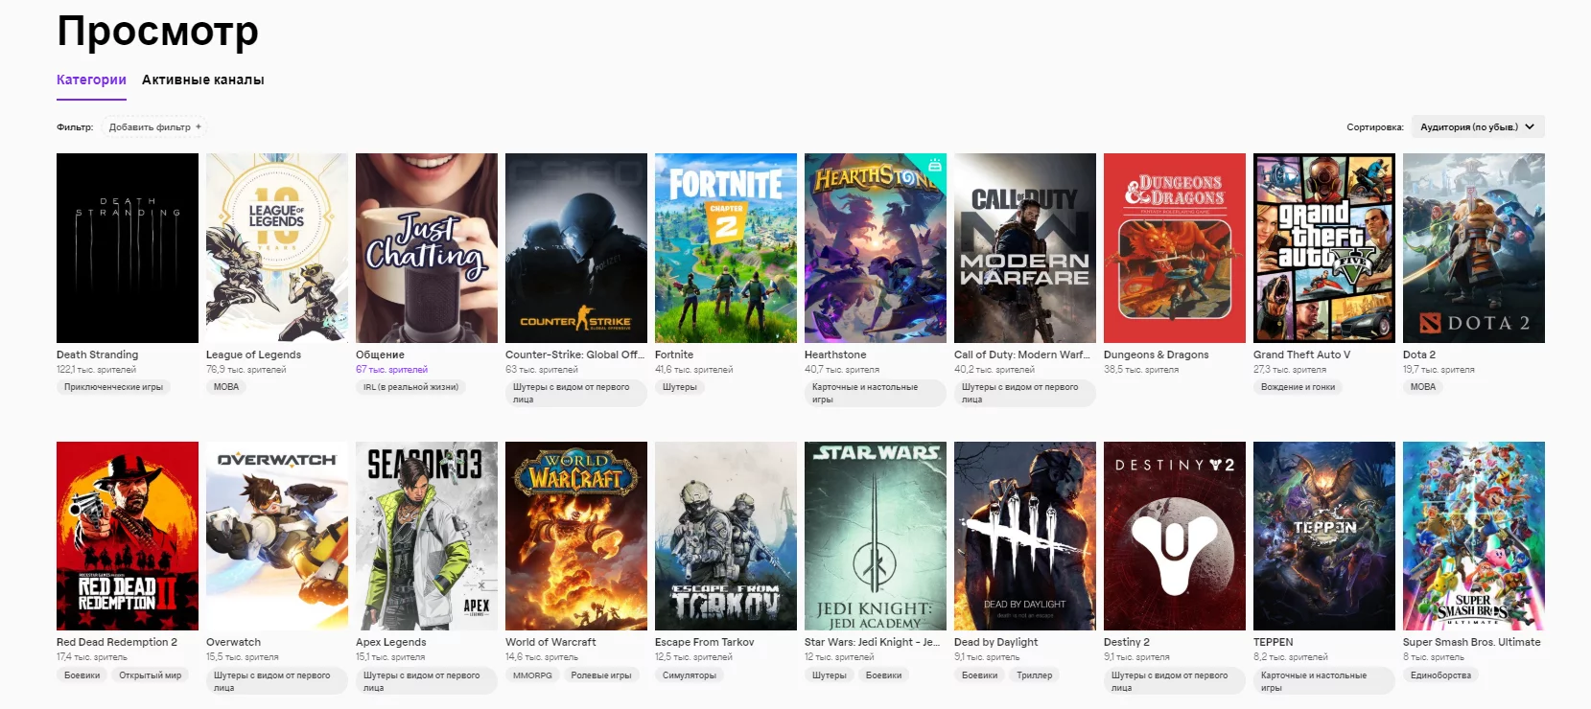Open the Destiny 2 cover art
The width and height of the screenshot is (1591, 709).
[x=1175, y=536]
